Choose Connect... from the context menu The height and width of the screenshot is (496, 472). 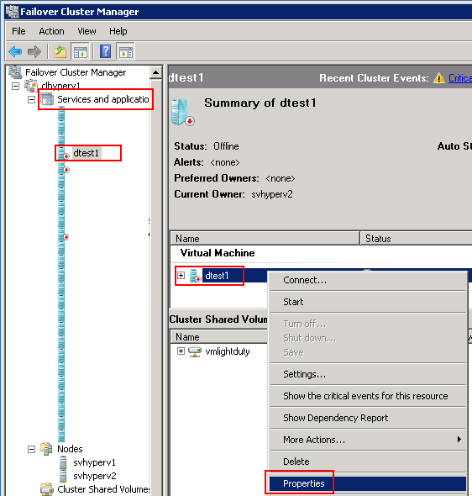pos(367,280)
